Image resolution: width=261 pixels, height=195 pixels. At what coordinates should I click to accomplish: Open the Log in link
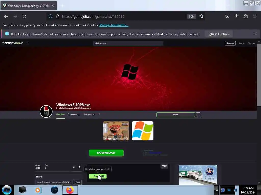point(242,43)
